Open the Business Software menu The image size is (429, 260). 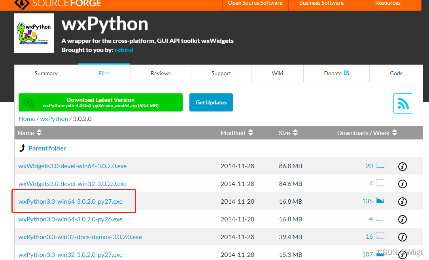click(321, 3)
